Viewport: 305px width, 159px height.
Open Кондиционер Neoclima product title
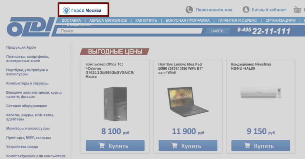pyautogui.click(x=251, y=66)
